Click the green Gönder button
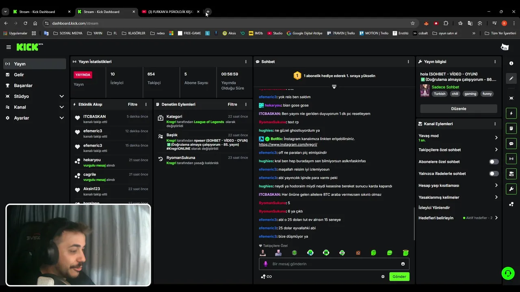The height and width of the screenshot is (292, 520). (399, 277)
